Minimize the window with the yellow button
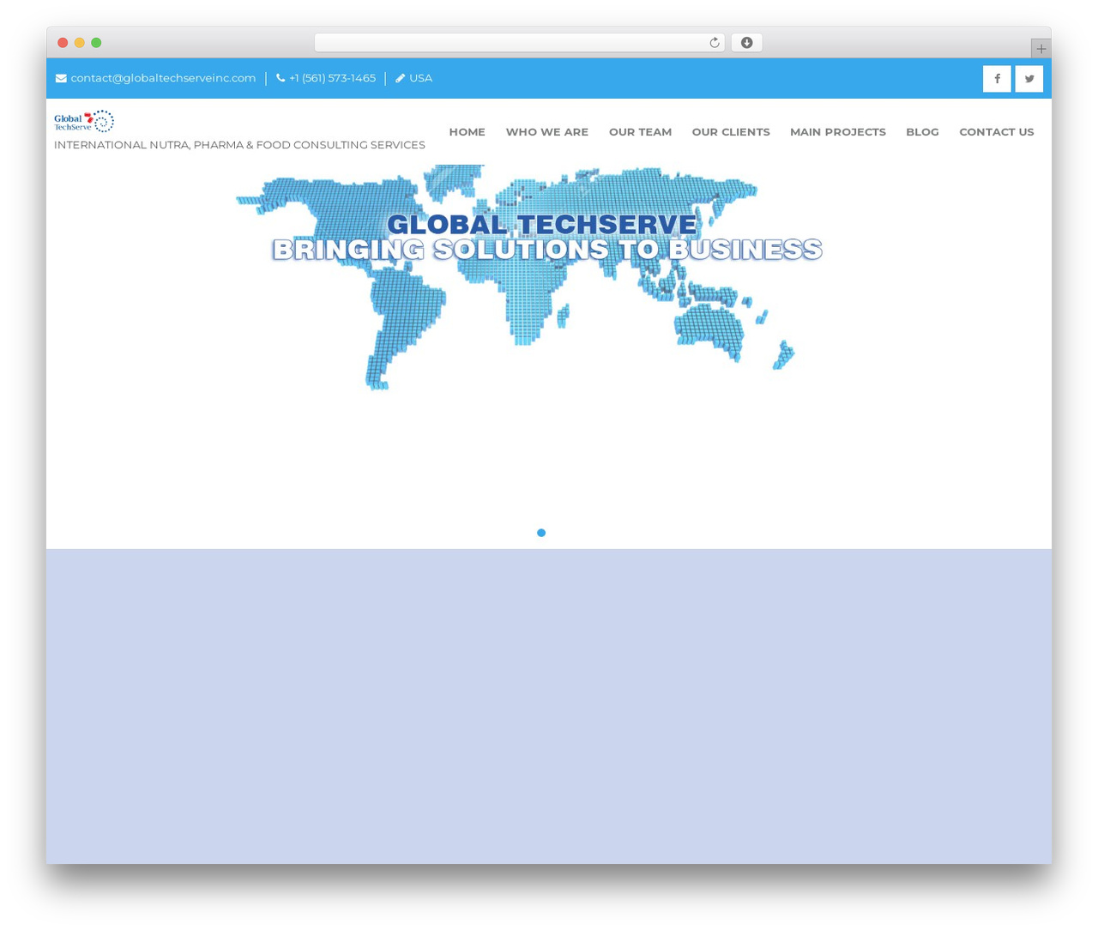The image size is (1098, 930). [x=80, y=43]
